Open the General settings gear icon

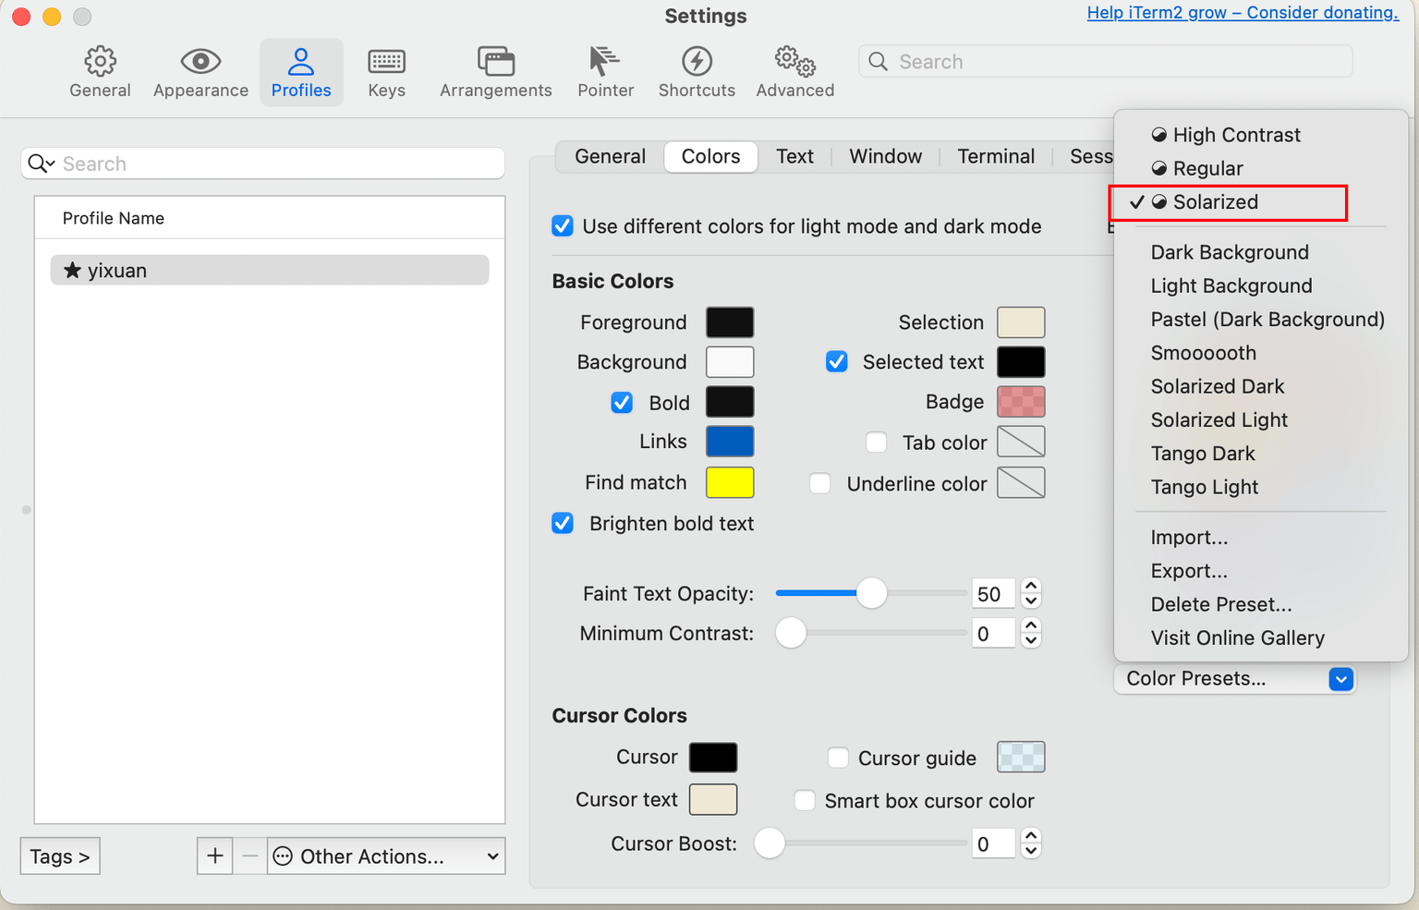click(x=100, y=62)
